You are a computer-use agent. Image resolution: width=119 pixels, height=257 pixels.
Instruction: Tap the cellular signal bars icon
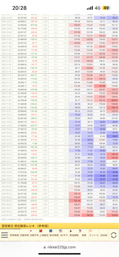pyautogui.click(x=90, y=8)
